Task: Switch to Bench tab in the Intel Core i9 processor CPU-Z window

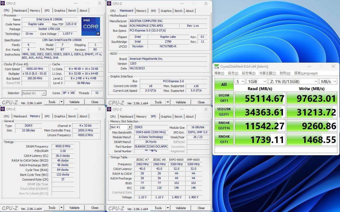Action: click(x=72, y=11)
